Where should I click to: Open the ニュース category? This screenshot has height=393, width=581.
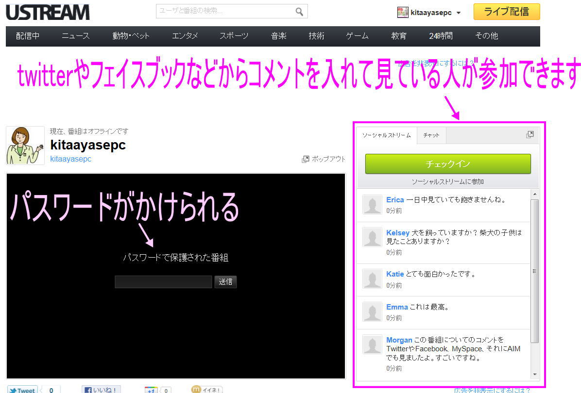tap(76, 36)
